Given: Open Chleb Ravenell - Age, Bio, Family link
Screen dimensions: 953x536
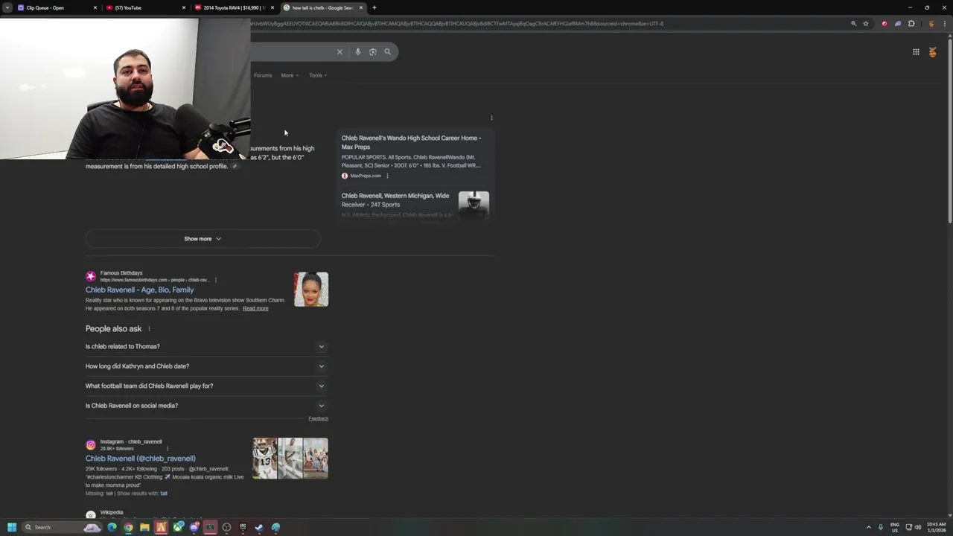Looking at the screenshot, I should [x=139, y=290].
